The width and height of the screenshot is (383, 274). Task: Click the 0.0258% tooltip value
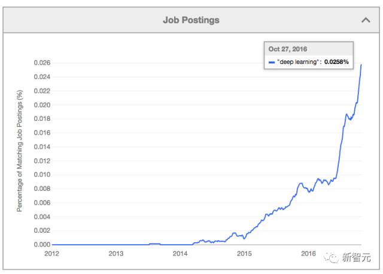(x=337, y=62)
